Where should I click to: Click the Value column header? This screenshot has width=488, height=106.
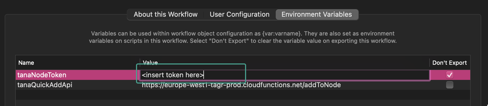coord(150,63)
